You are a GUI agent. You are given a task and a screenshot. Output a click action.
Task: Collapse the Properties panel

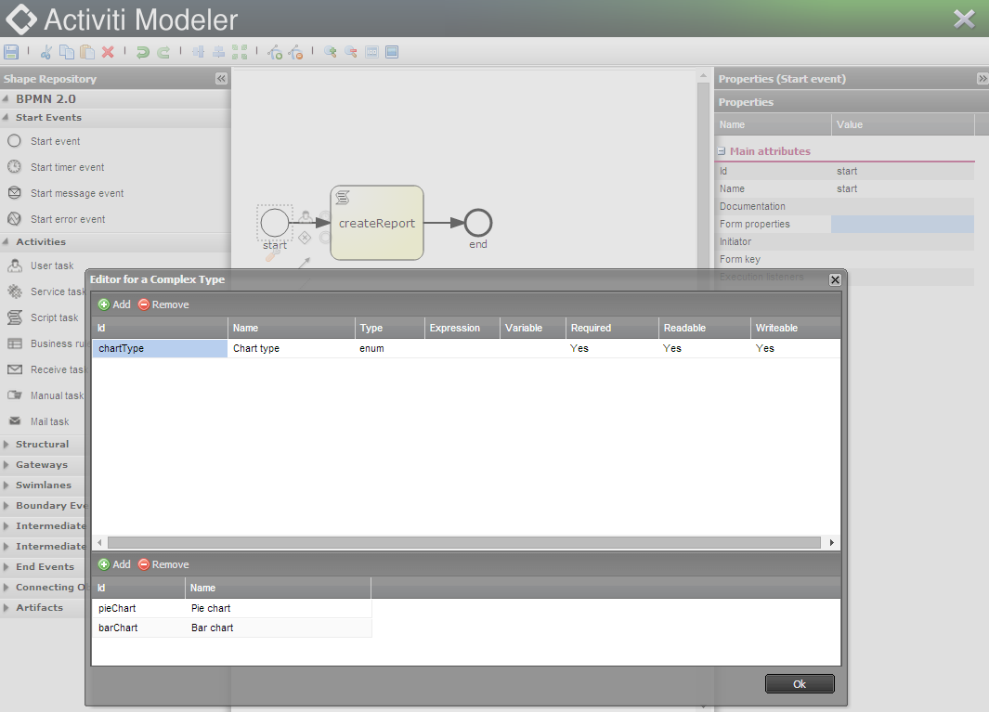tap(982, 79)
